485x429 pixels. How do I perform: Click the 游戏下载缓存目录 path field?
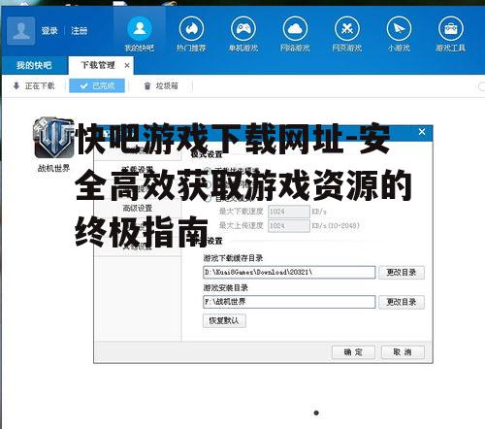(289, 272)
